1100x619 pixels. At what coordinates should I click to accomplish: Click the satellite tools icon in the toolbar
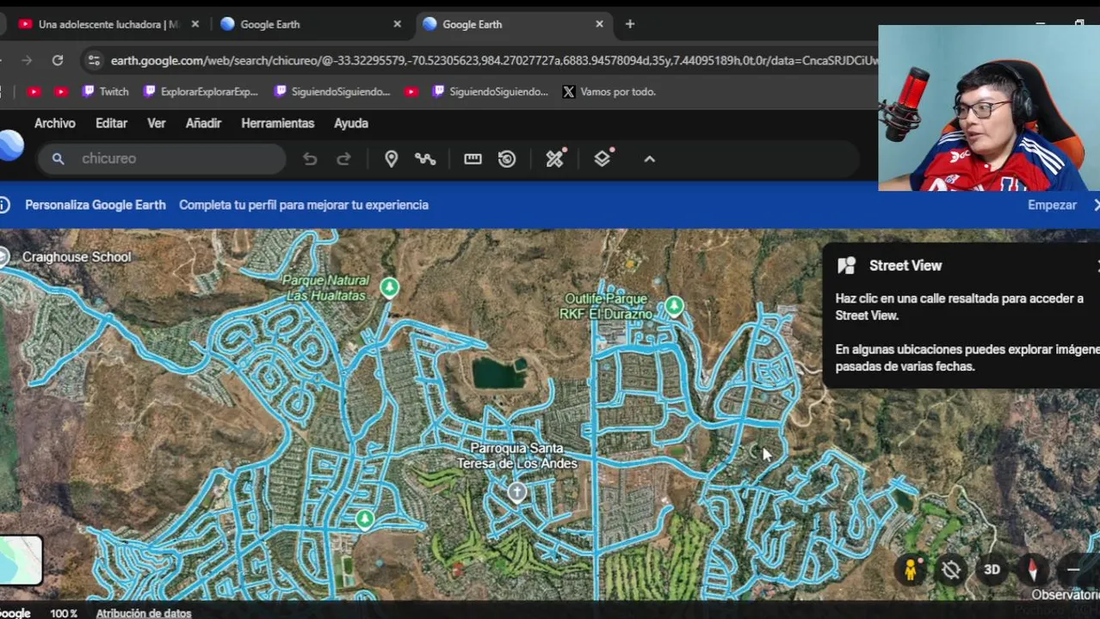(555, 158)
